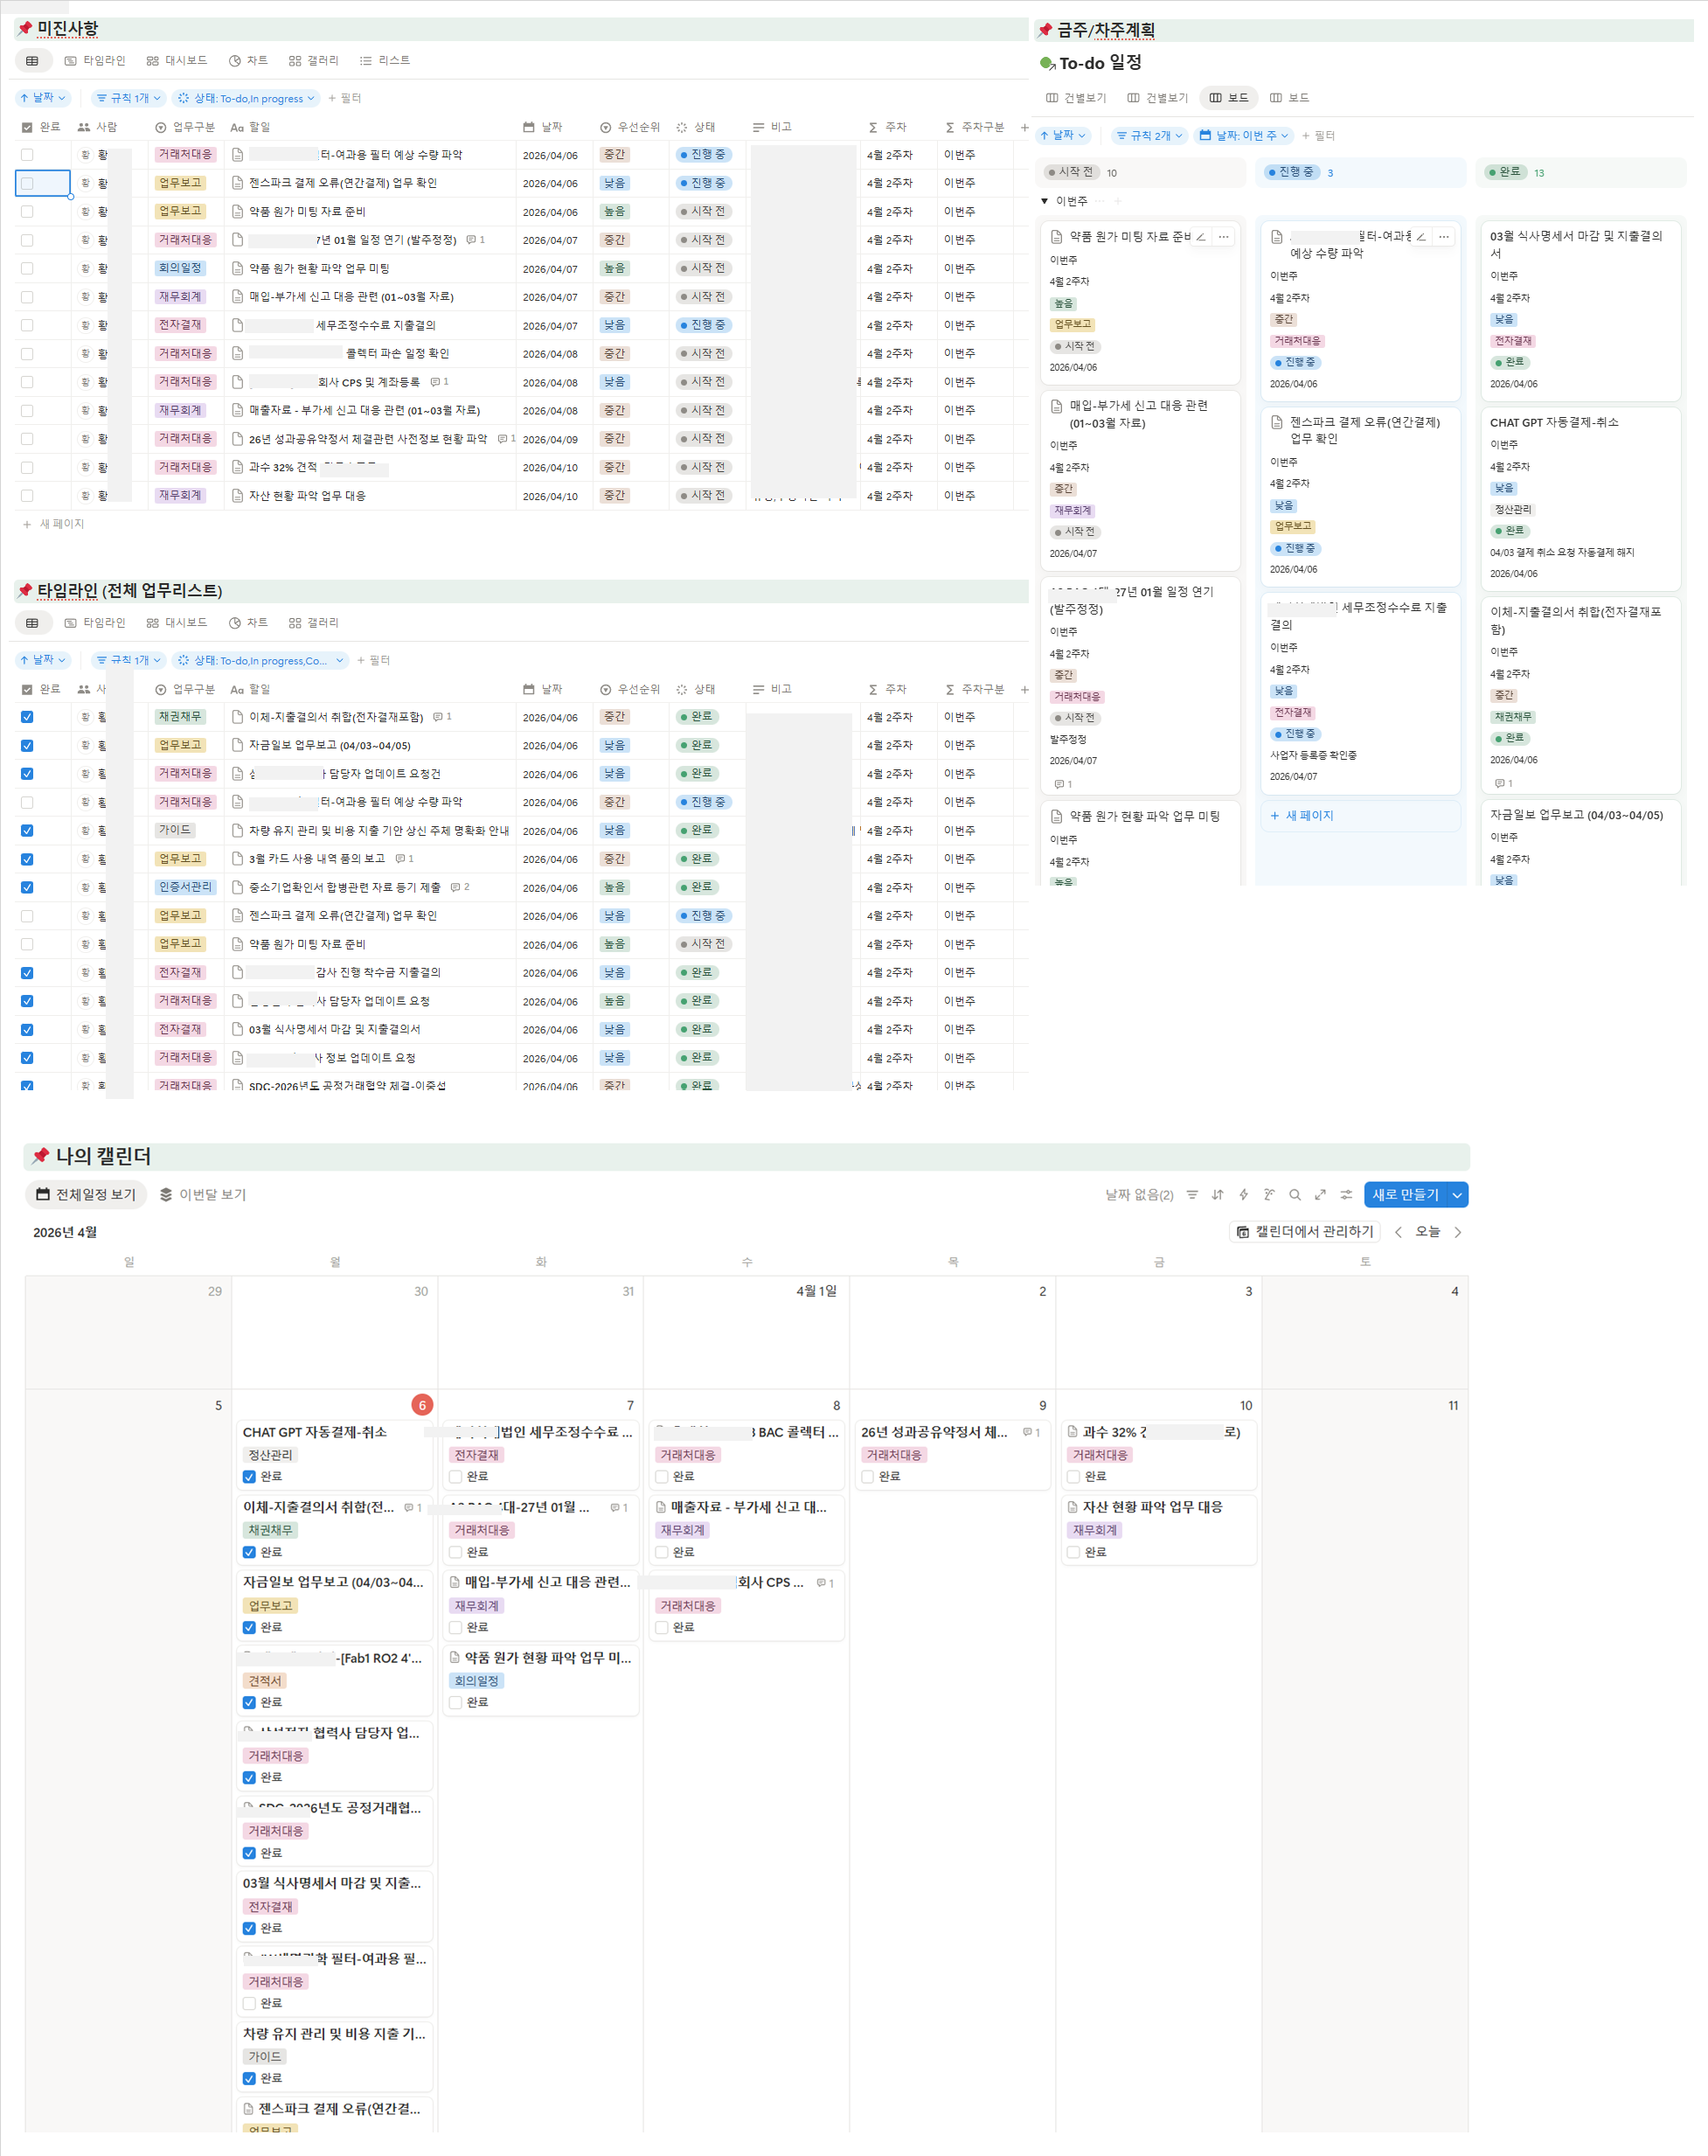This screenshot has width=1708, height=2156.
Task: Click the search magnifier in 나의 캘린더 toolbar
Action: [1295, 1195]
